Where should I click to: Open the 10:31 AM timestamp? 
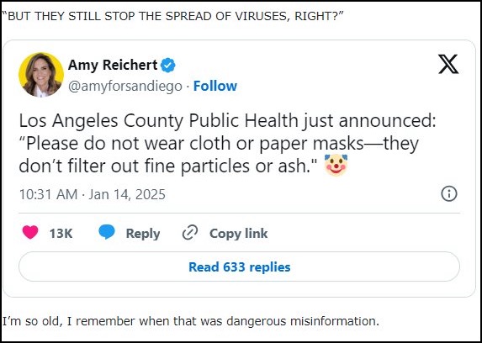48,194
